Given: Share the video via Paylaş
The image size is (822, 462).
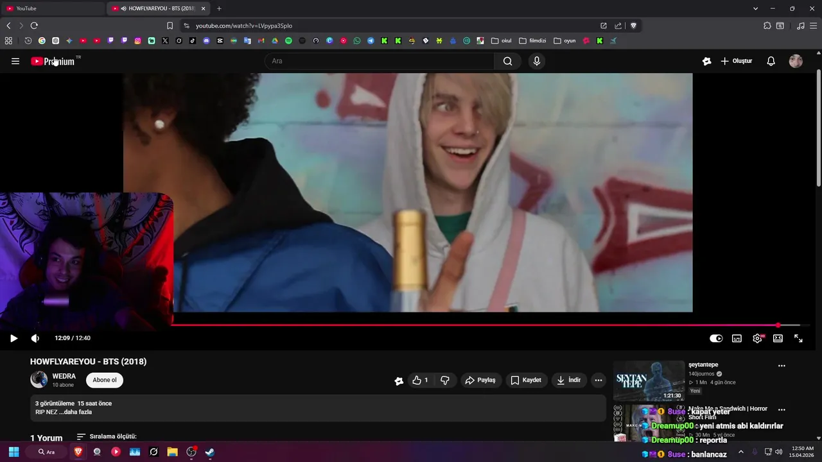Looking at the screenshot, I should tap(480, 380).
